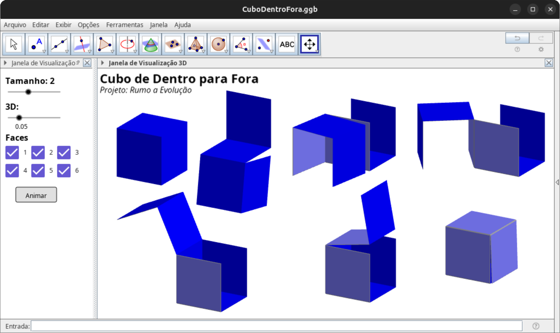Select the Polygon tool

tap(105, 44)
